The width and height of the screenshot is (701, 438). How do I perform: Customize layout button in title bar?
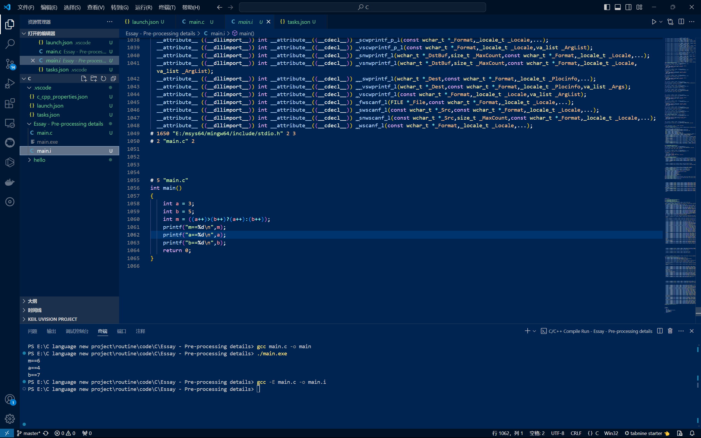[x=639, y=7]
